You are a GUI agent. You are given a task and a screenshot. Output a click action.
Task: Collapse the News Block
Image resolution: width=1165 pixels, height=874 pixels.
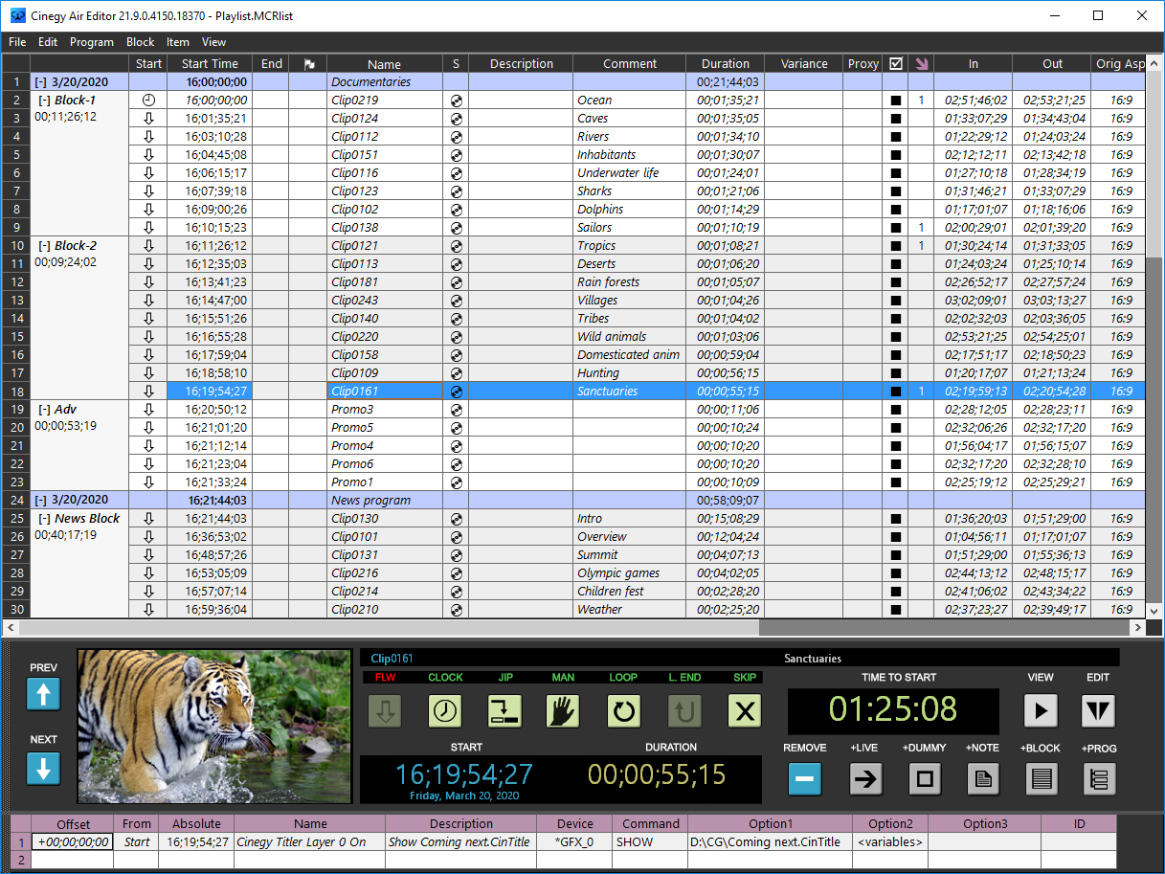click(x=44, y=519)
